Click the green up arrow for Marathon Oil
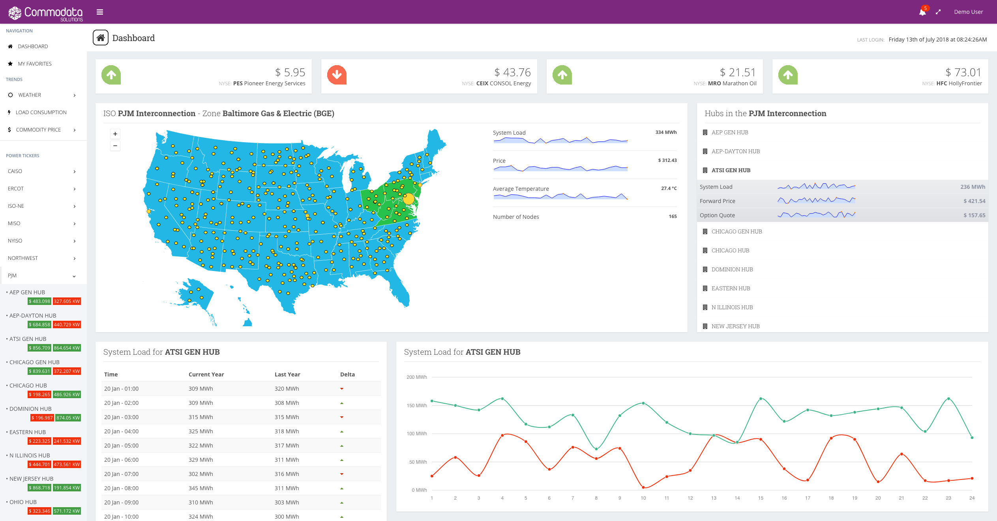The width and height of the screenshot is (997, 521). coord(562,75)
